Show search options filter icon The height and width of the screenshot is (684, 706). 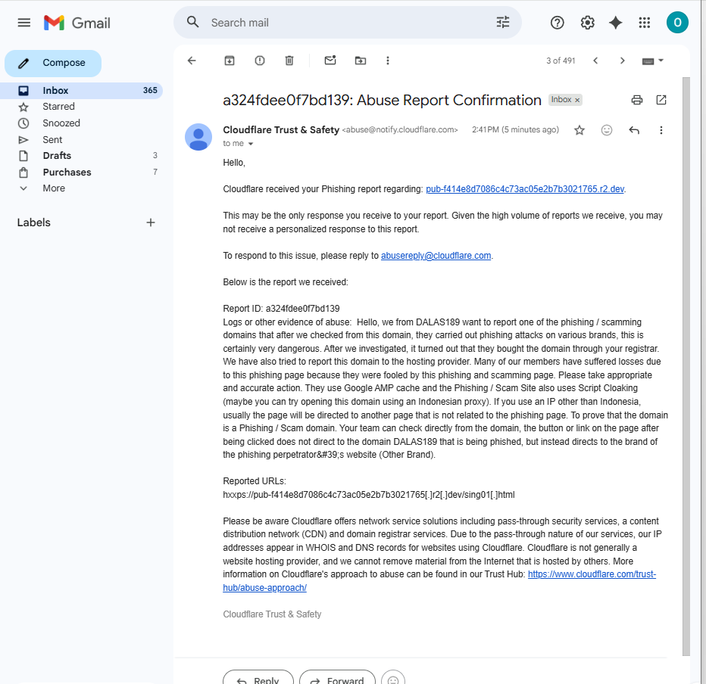[502, 22]
